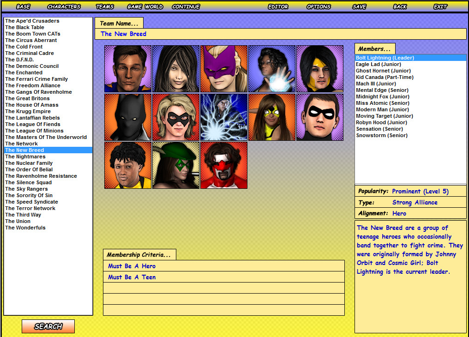Click the yellow-masked long-haired girl portrait
The image size is (469, 337).
272,117
